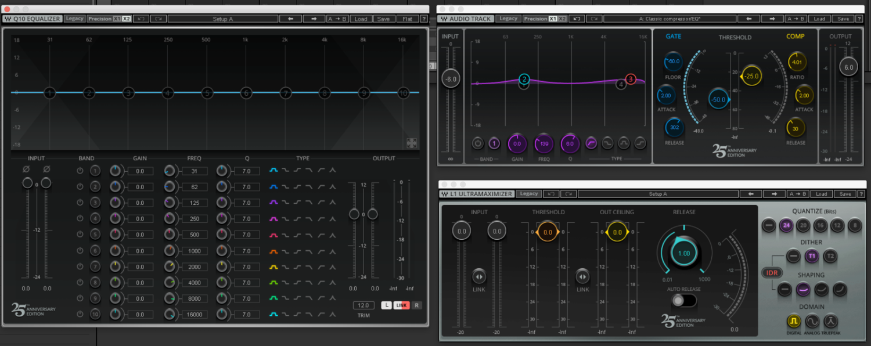Open the Load menu in Audio Track
Viewport: 871px width, 346px height.
point(819,19)
